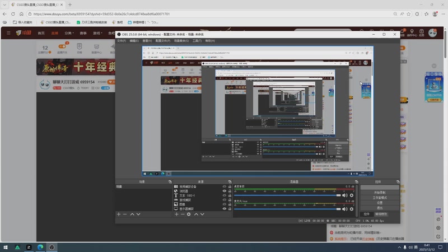Toggle visibility of 游戏捕获 source
The image size is (448, 252).
pyautogui.click(x=225, y=200)
